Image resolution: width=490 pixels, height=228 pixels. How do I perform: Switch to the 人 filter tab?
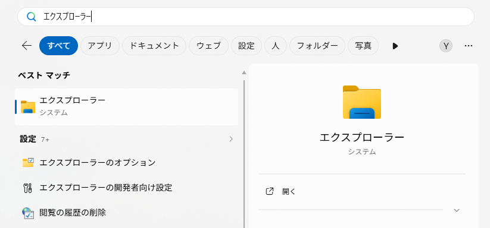[275, 46]
